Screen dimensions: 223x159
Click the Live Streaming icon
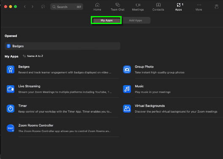coord(11,89)
